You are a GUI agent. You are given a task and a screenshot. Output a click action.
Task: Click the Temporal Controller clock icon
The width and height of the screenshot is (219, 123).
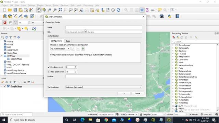(113, 10)
